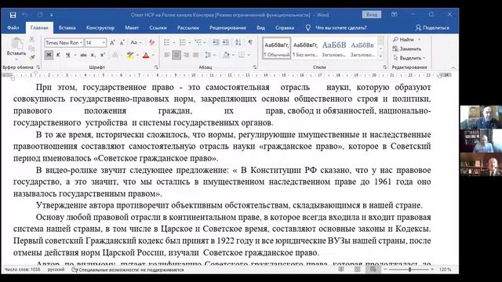Open the font size 14 dropdown
Image resolution: width=502 pixels, height=282 pixels.
click(104, 42)
